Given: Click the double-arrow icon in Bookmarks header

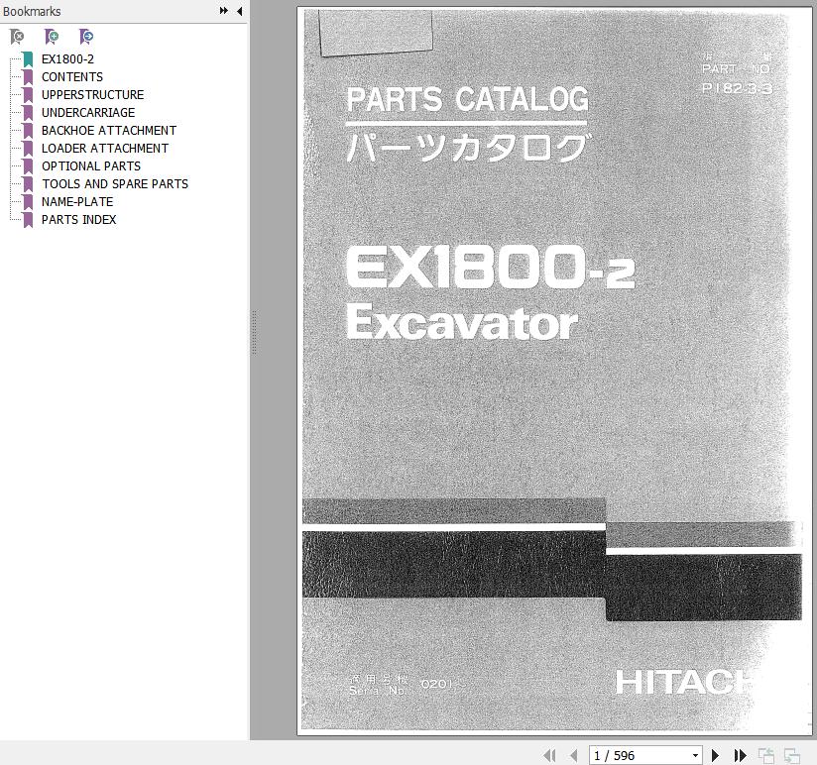Looking at the screenshot, I should [223, 11].
